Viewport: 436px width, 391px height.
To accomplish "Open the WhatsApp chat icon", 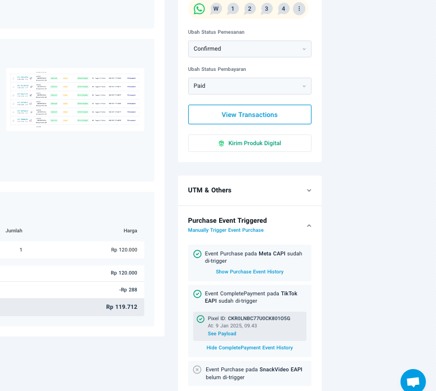I will pos(199,9).
